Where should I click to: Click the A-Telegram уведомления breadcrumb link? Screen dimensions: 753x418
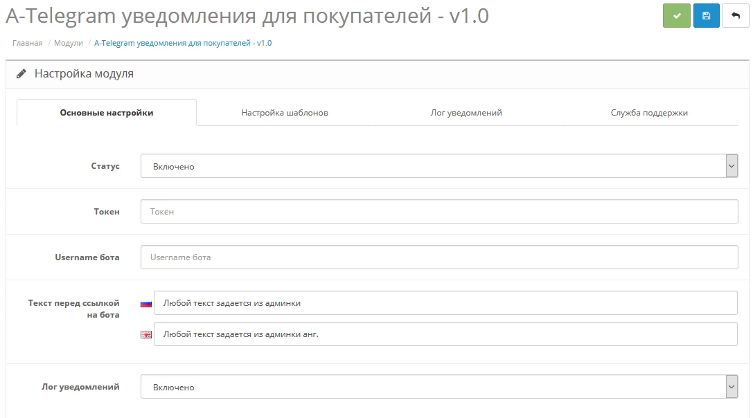click(x=183, y=43)
